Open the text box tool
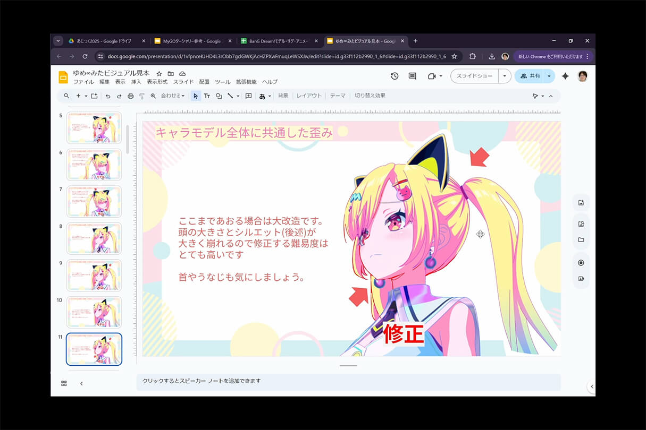The width and height of the screenshot is (646, 430). click(208, 96)
